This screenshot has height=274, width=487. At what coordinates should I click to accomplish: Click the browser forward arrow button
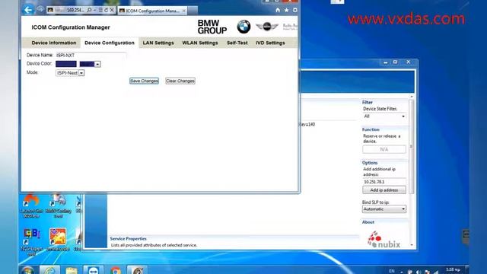(40, 10)
